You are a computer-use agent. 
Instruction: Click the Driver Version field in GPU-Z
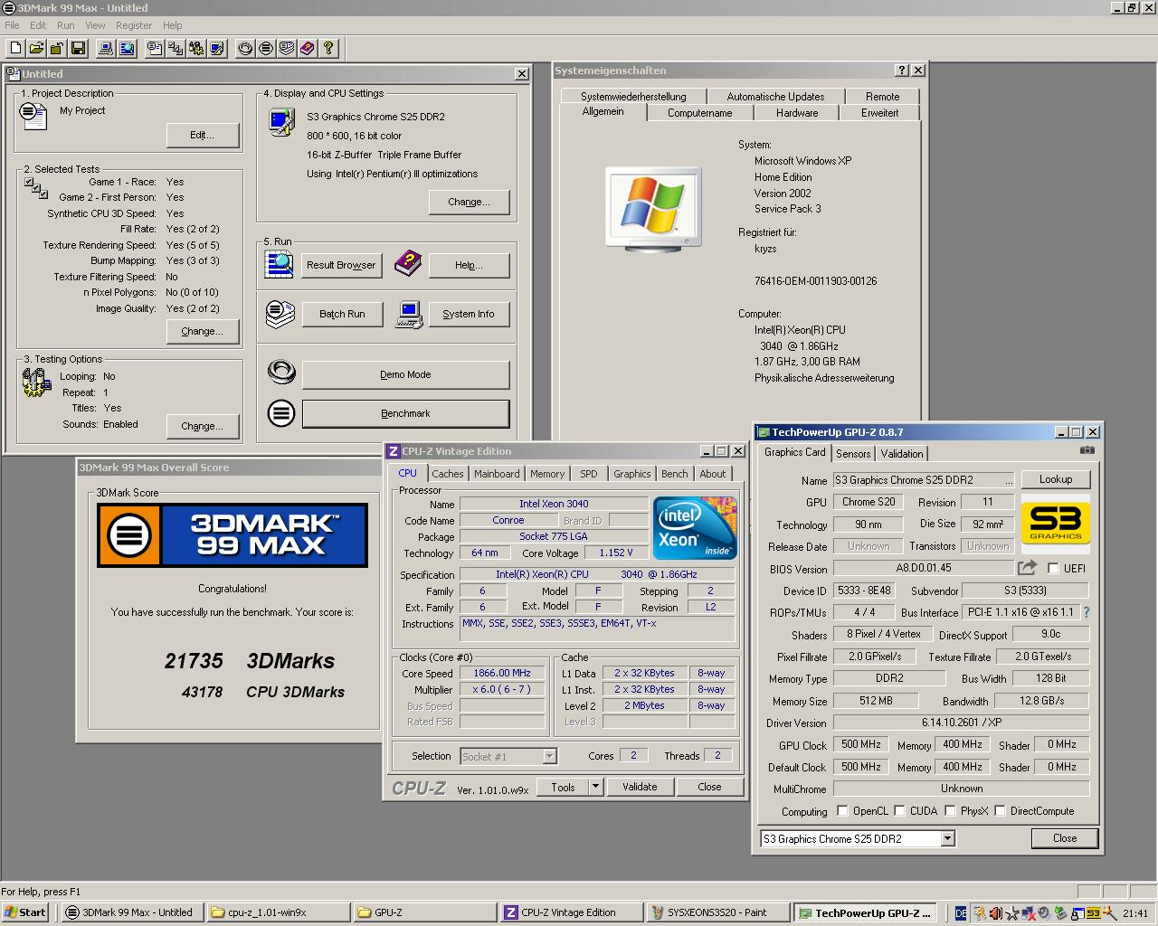click(961, 723)
